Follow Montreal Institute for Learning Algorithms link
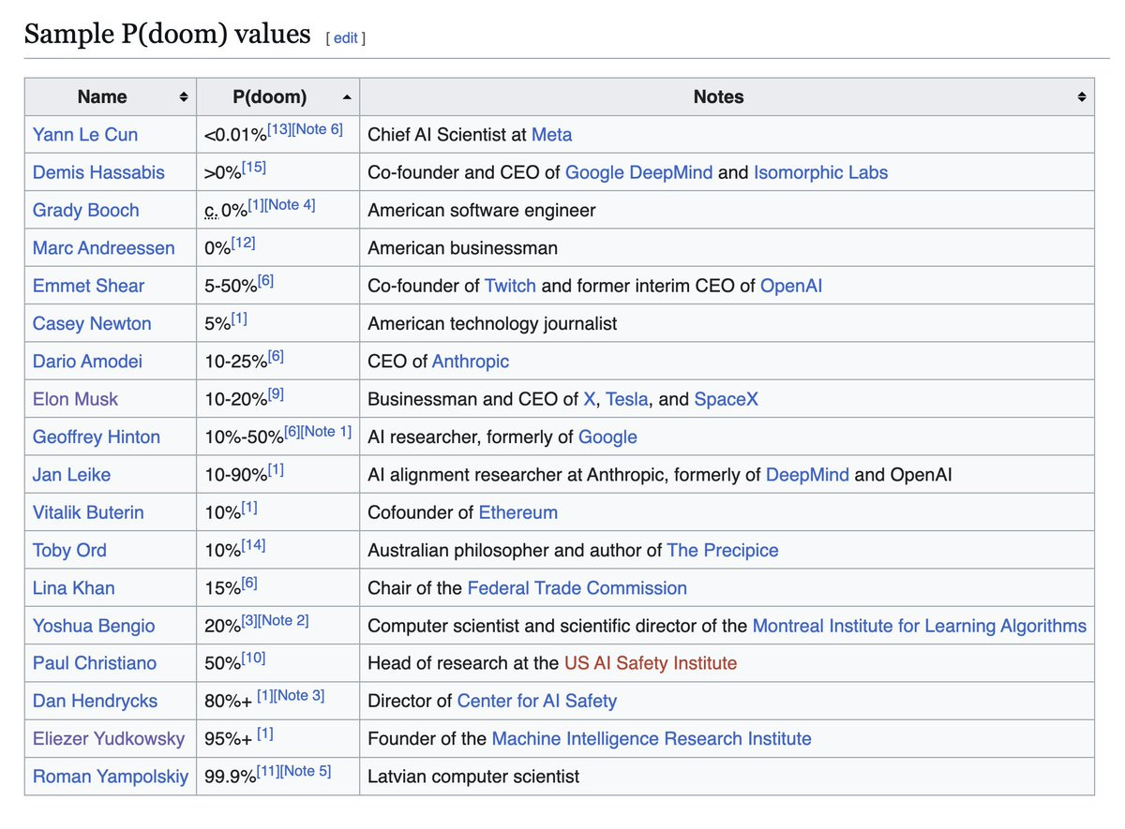1125x829 pixels. coord(920,626)
